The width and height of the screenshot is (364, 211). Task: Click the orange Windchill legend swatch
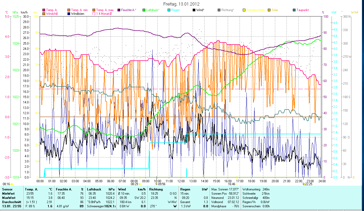click(43, 13)
